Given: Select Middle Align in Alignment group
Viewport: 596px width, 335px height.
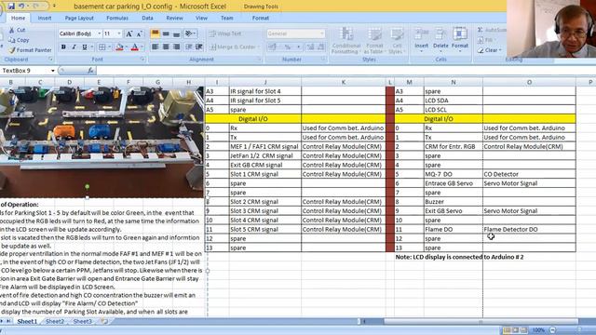Looking at the screenshot, I should (x=166, y=33).
